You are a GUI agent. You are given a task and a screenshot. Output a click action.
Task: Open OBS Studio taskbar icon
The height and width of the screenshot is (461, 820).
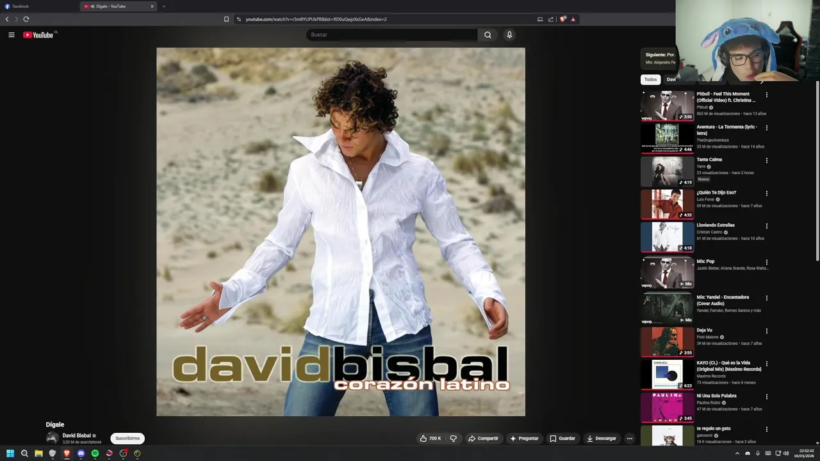pos(123,453)
